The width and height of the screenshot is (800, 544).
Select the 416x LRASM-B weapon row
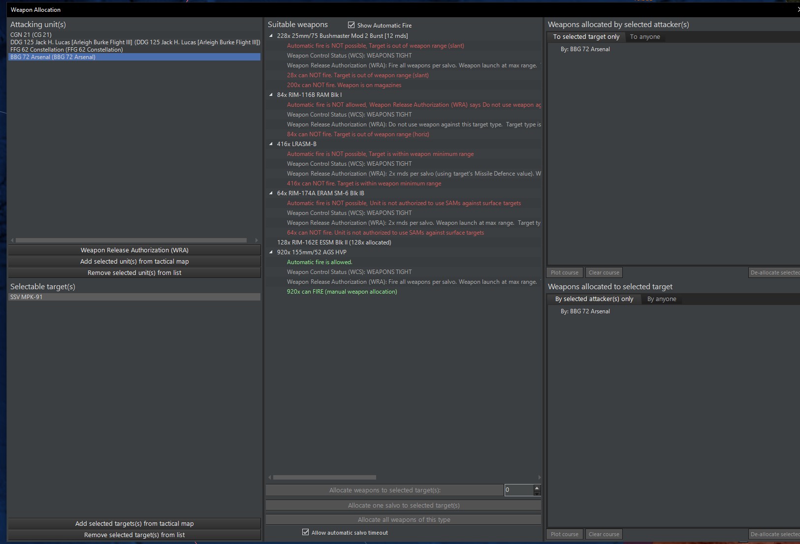296,144
